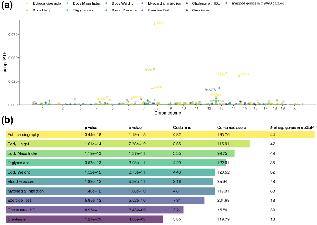Image resolution: width=317 pixels, height=225 pixels.
Task: Click the ADARB2 gene label
Action: click(215, 94)
